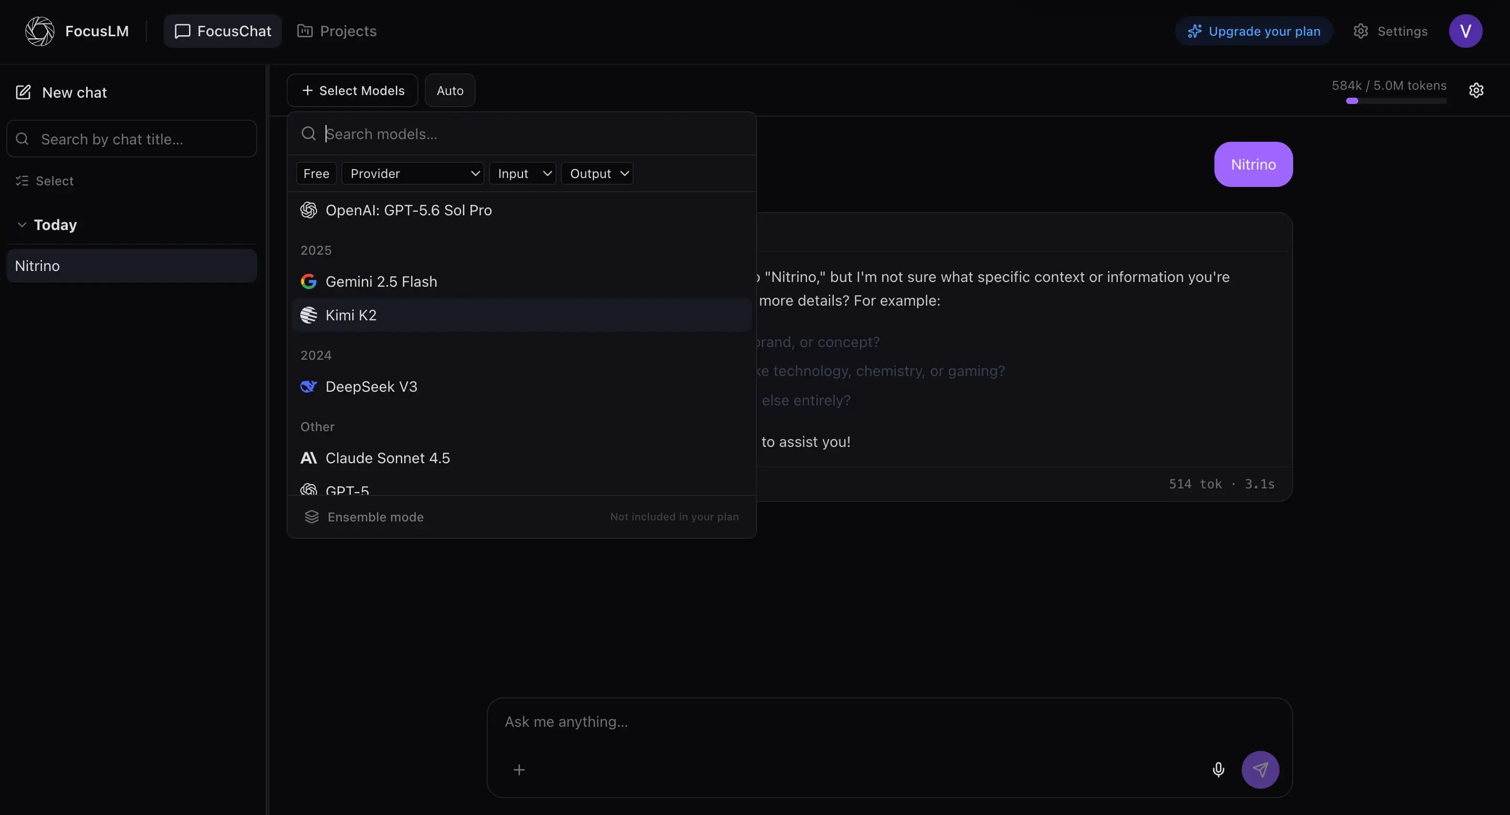Image resolution: width=1510 pixels, height=815 pixels.
Task: Focus the Ask me anything input
Action: pos(889,722)
